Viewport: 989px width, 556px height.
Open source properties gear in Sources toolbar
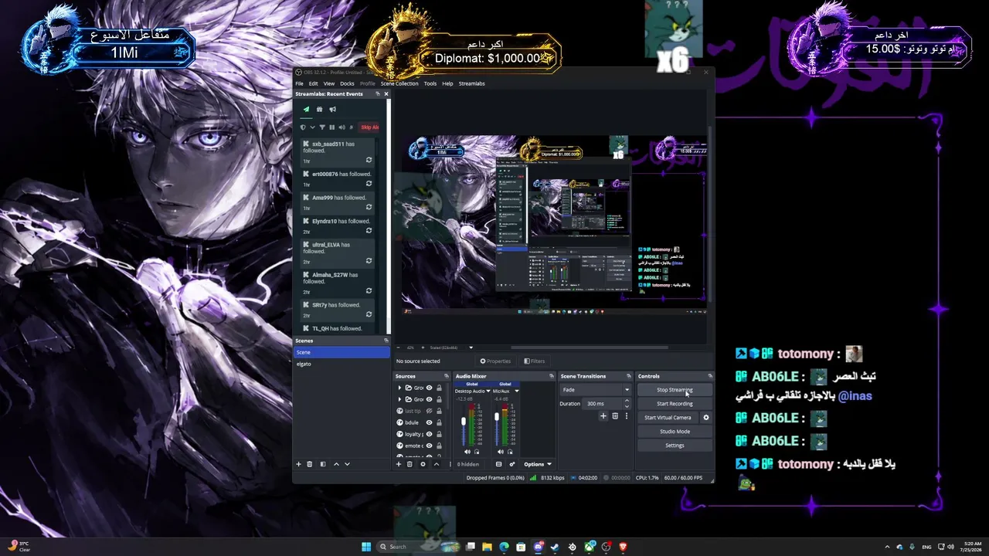click(x=423, y=464)
